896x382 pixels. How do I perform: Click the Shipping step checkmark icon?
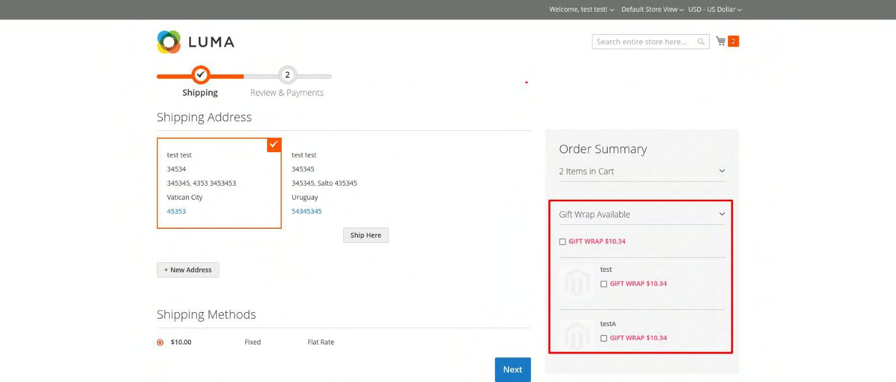[x=200, y=75]
